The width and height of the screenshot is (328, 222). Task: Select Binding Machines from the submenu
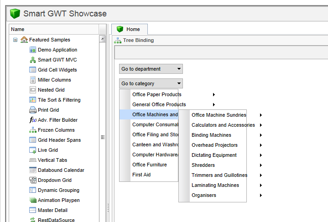click(211, 135)
